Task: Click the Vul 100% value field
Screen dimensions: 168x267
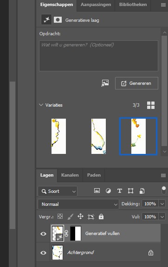Action: (x=150, y=216)
